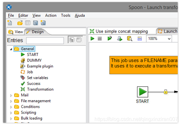This screenshot has width=181, height=125.
Task: Toggle the execution results pane icon
Action: [140, 39]
